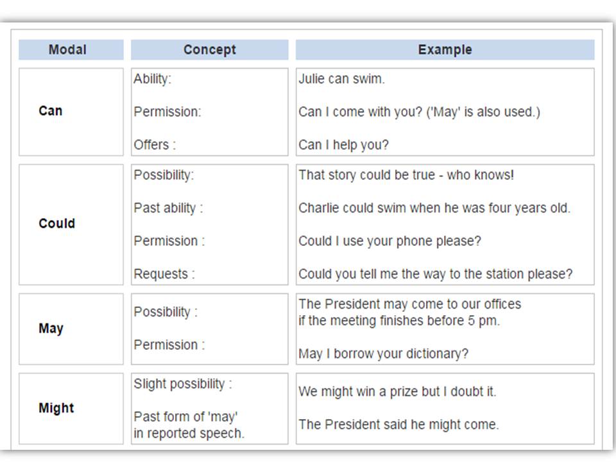Screen dimensions: 616x462
Task: Click the 'Ability:' concept text
Action: pyautogui.click(x=153, y=79)
